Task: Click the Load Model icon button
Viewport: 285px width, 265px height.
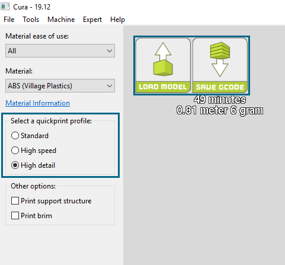Action: (x=163, y=65)
